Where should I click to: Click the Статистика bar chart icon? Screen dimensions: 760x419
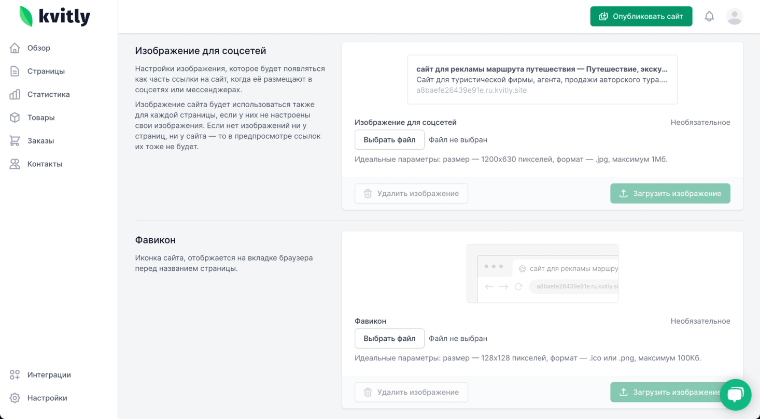coord(15,94)
